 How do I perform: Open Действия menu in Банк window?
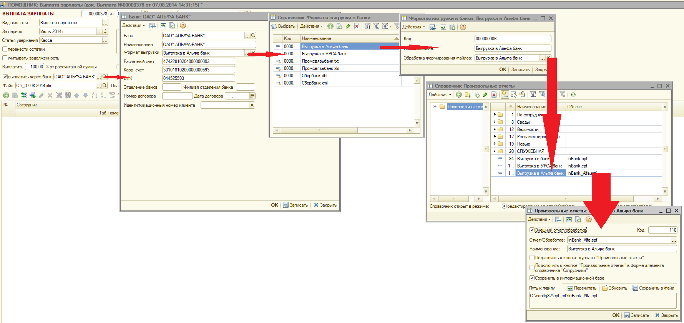(x=134, y=25)
